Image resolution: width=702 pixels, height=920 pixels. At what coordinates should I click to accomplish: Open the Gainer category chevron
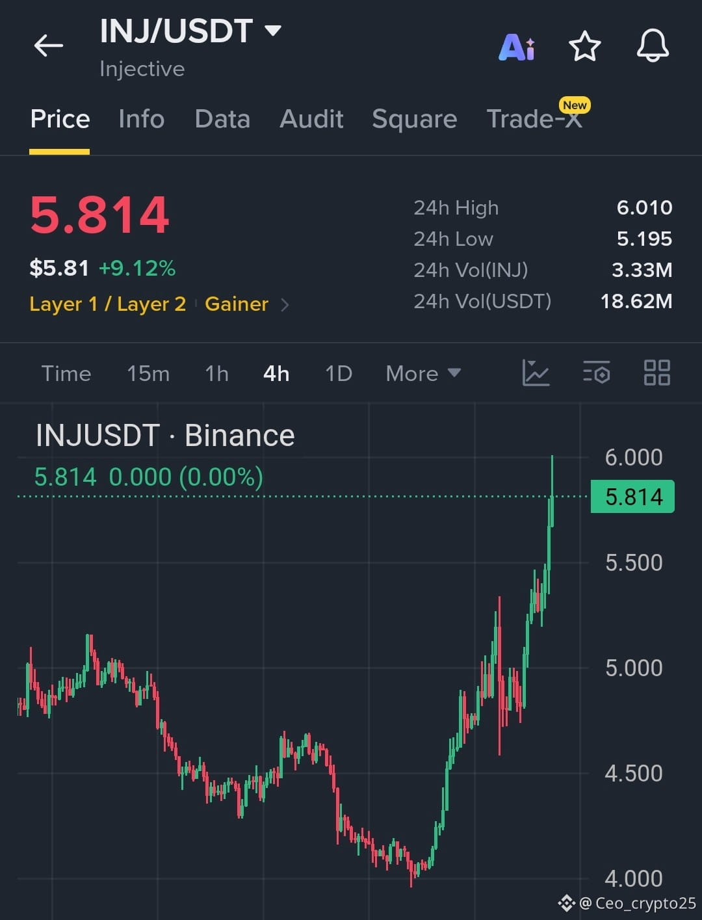(285, 304)
